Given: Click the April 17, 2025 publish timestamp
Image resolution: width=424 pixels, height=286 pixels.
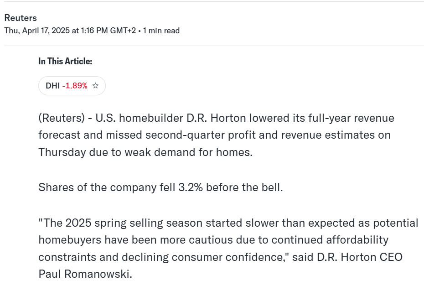Looking at the screenshot, I should 70,31.
